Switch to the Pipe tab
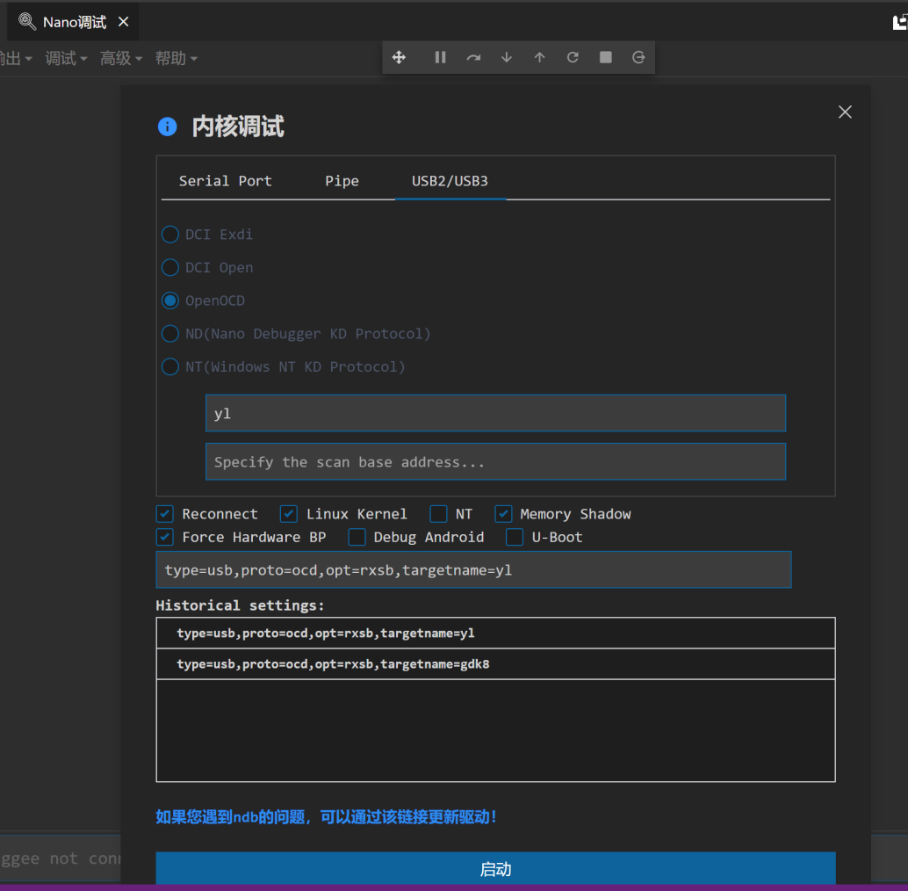908x891 pixels. pyautogui.click(x=342, y=181)
